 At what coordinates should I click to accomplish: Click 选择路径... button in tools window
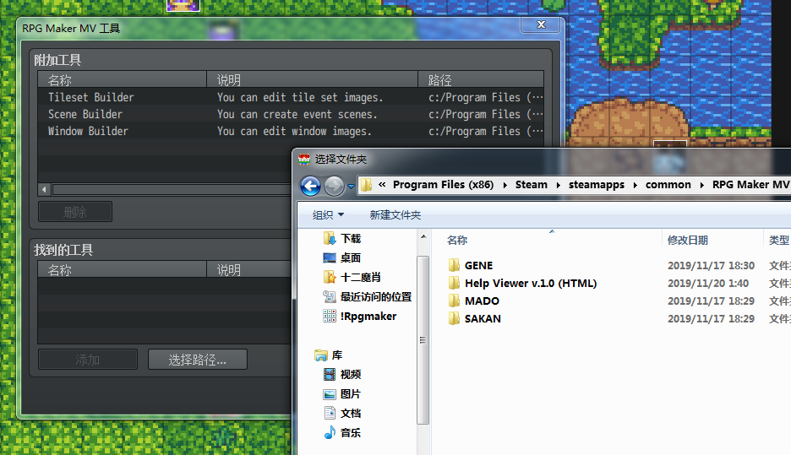[x=197, y=360]
